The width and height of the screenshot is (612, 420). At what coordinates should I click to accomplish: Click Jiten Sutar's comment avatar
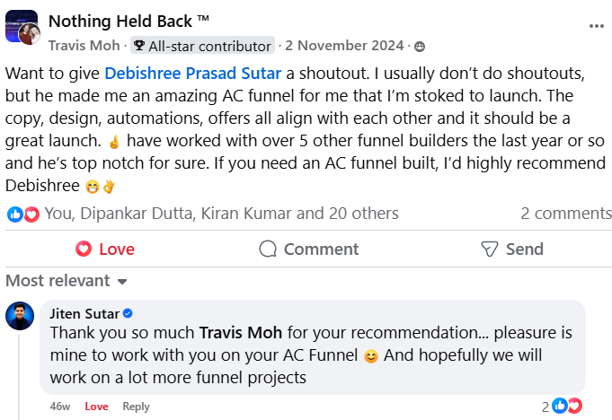(20, 316)
